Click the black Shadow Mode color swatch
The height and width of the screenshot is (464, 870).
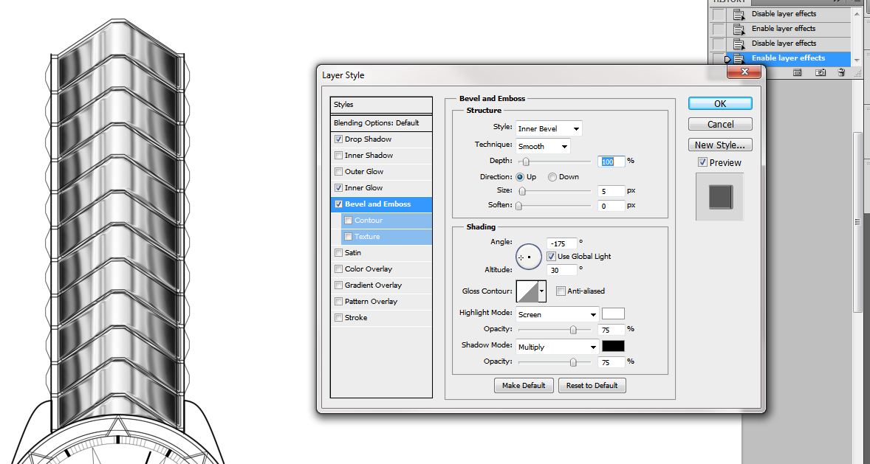coord(613,347)
